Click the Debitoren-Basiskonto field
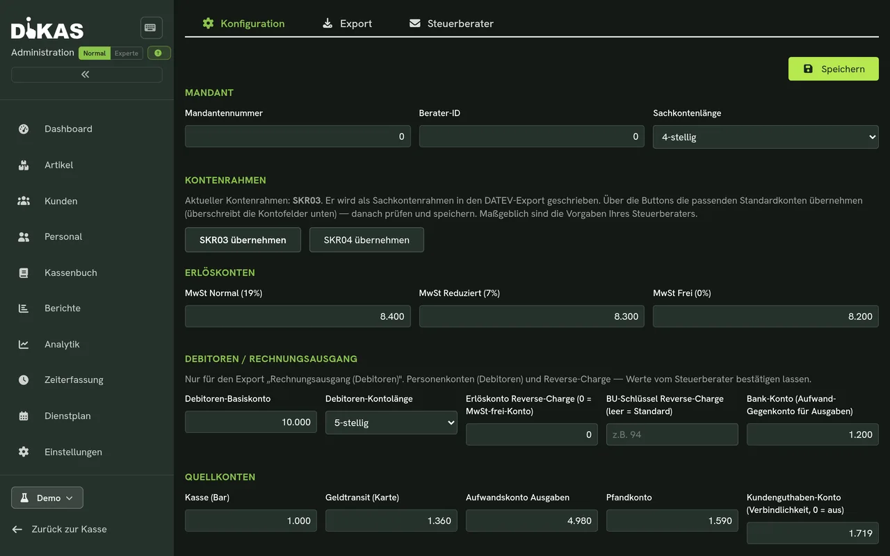The height and width of the screenshot is (556, 890). pos(251,422)
